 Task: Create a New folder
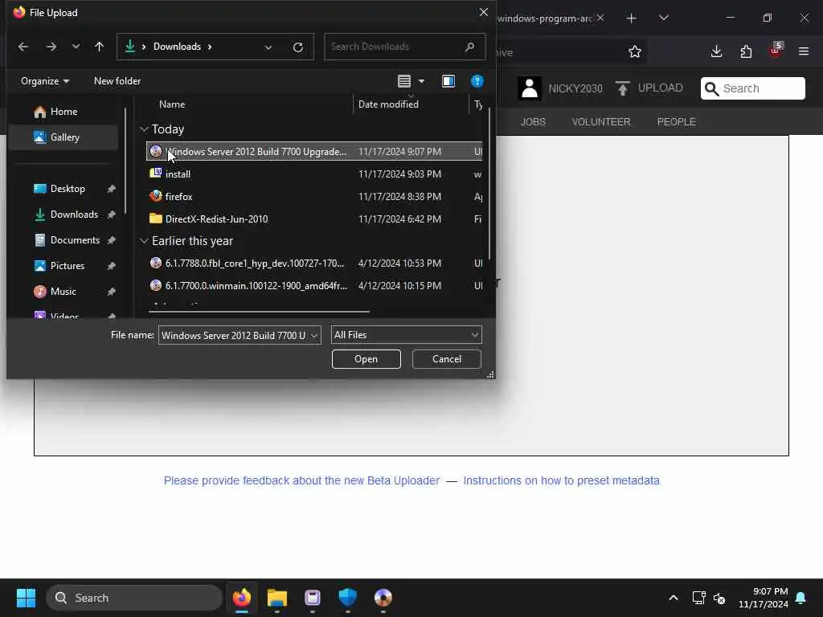(117, 81)
